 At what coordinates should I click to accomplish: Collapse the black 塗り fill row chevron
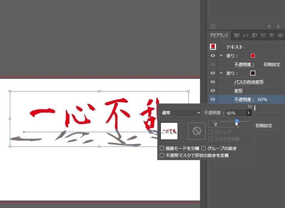tap(221, 73)
